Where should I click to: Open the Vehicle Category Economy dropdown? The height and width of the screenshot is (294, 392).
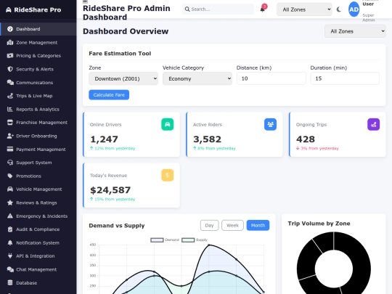coord(197,78)
